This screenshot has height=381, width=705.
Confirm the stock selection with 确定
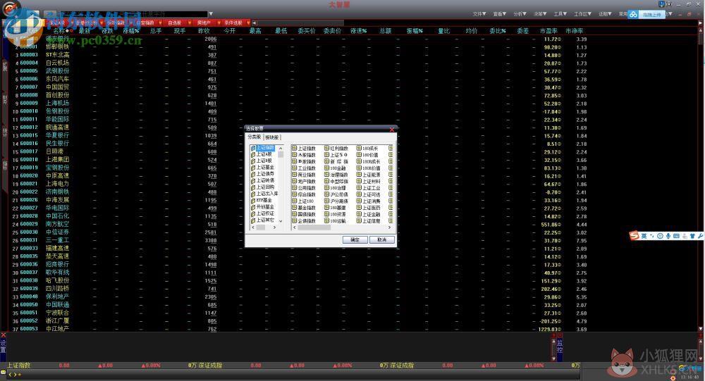pyautogui.click(x=355, y=239)
